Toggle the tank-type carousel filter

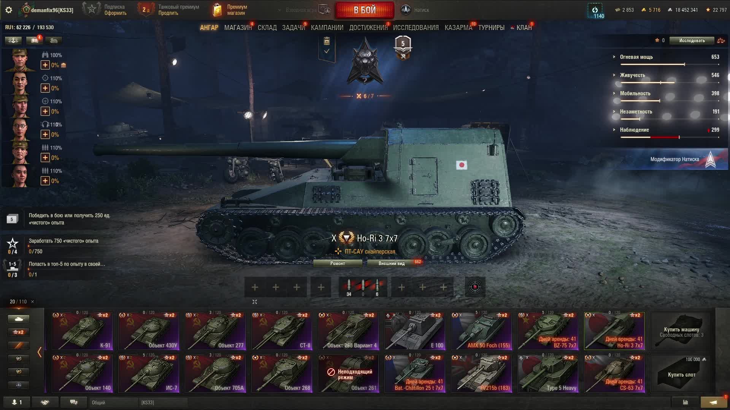[18, 319]
